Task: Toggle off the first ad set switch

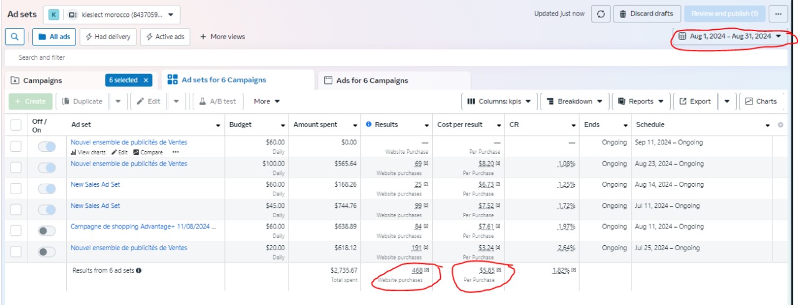Action: click(47, 147)
